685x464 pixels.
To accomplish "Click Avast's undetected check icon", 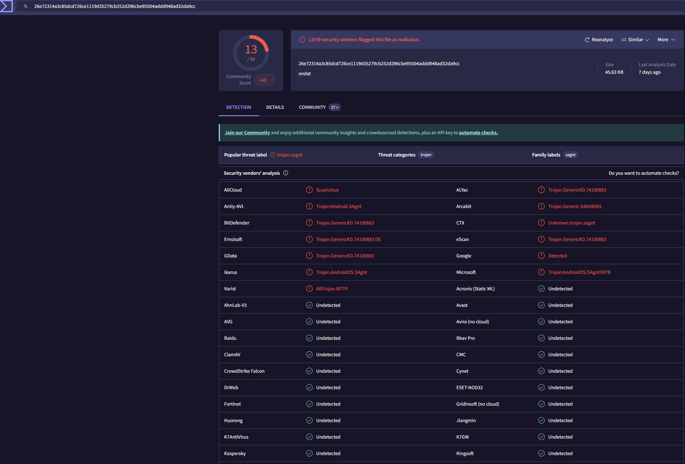I will click(x=541, y=305).
